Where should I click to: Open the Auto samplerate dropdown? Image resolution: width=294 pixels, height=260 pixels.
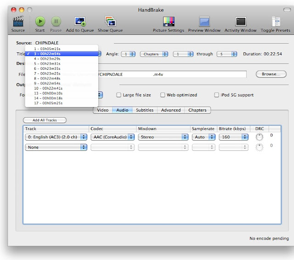tap(204, 137)
